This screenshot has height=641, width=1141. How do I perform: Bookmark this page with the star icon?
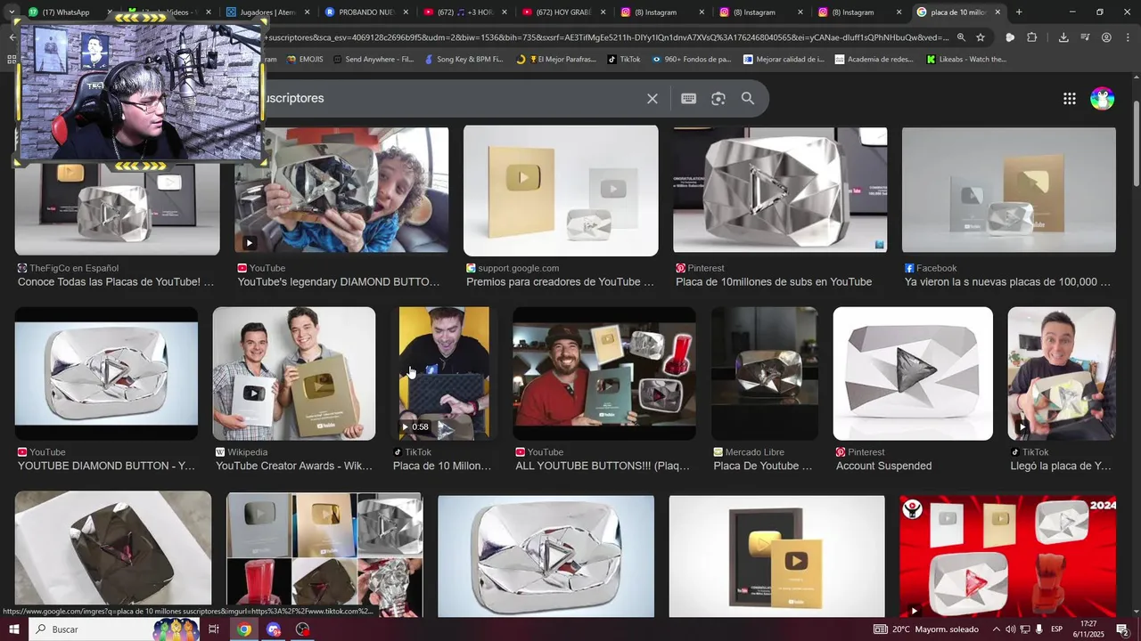(981, 37)
